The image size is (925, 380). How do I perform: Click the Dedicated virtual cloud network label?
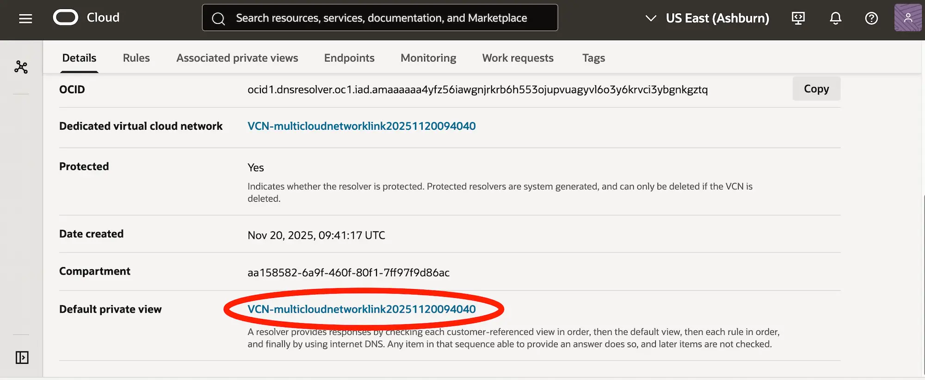click(x=141, y=126)
